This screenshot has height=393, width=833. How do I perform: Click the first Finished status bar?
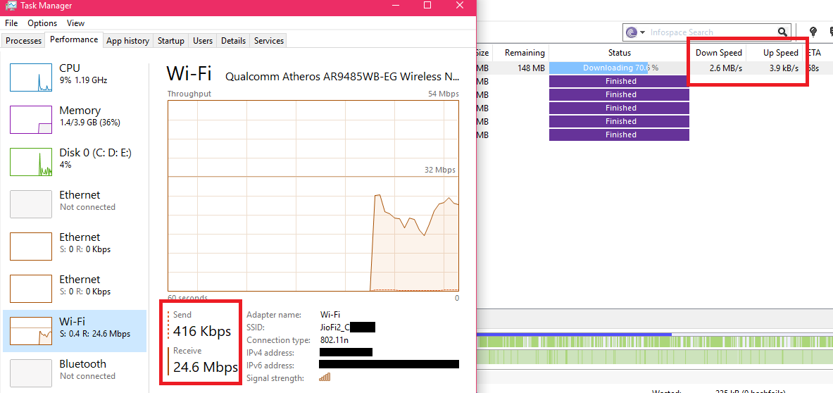[x=620, y=81]
